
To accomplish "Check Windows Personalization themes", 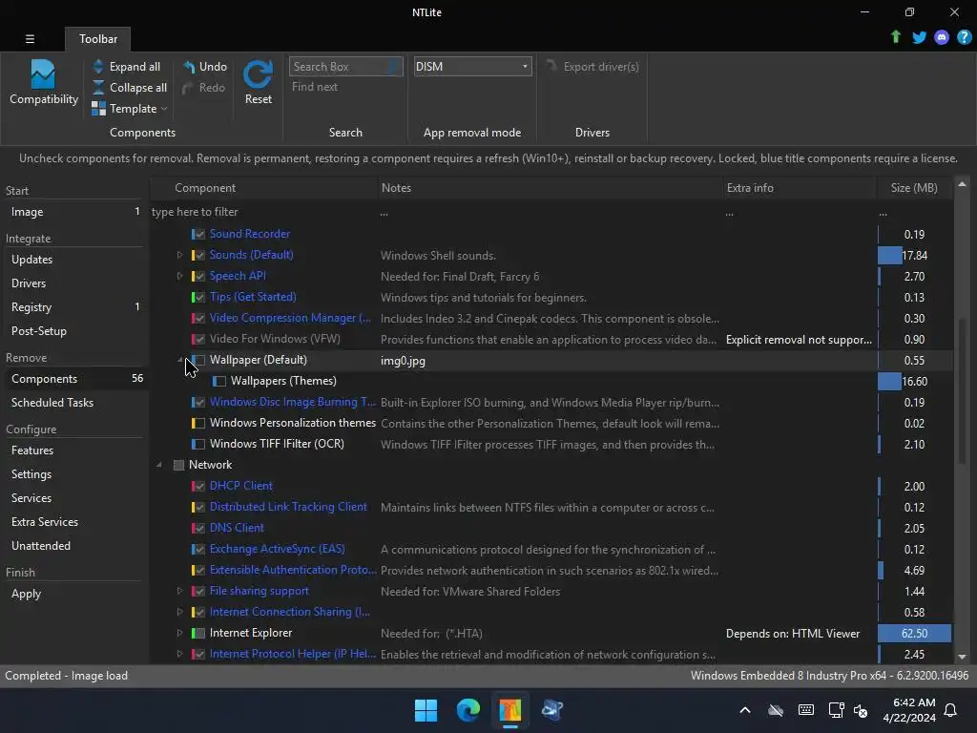I will click(x=198, y=423).
